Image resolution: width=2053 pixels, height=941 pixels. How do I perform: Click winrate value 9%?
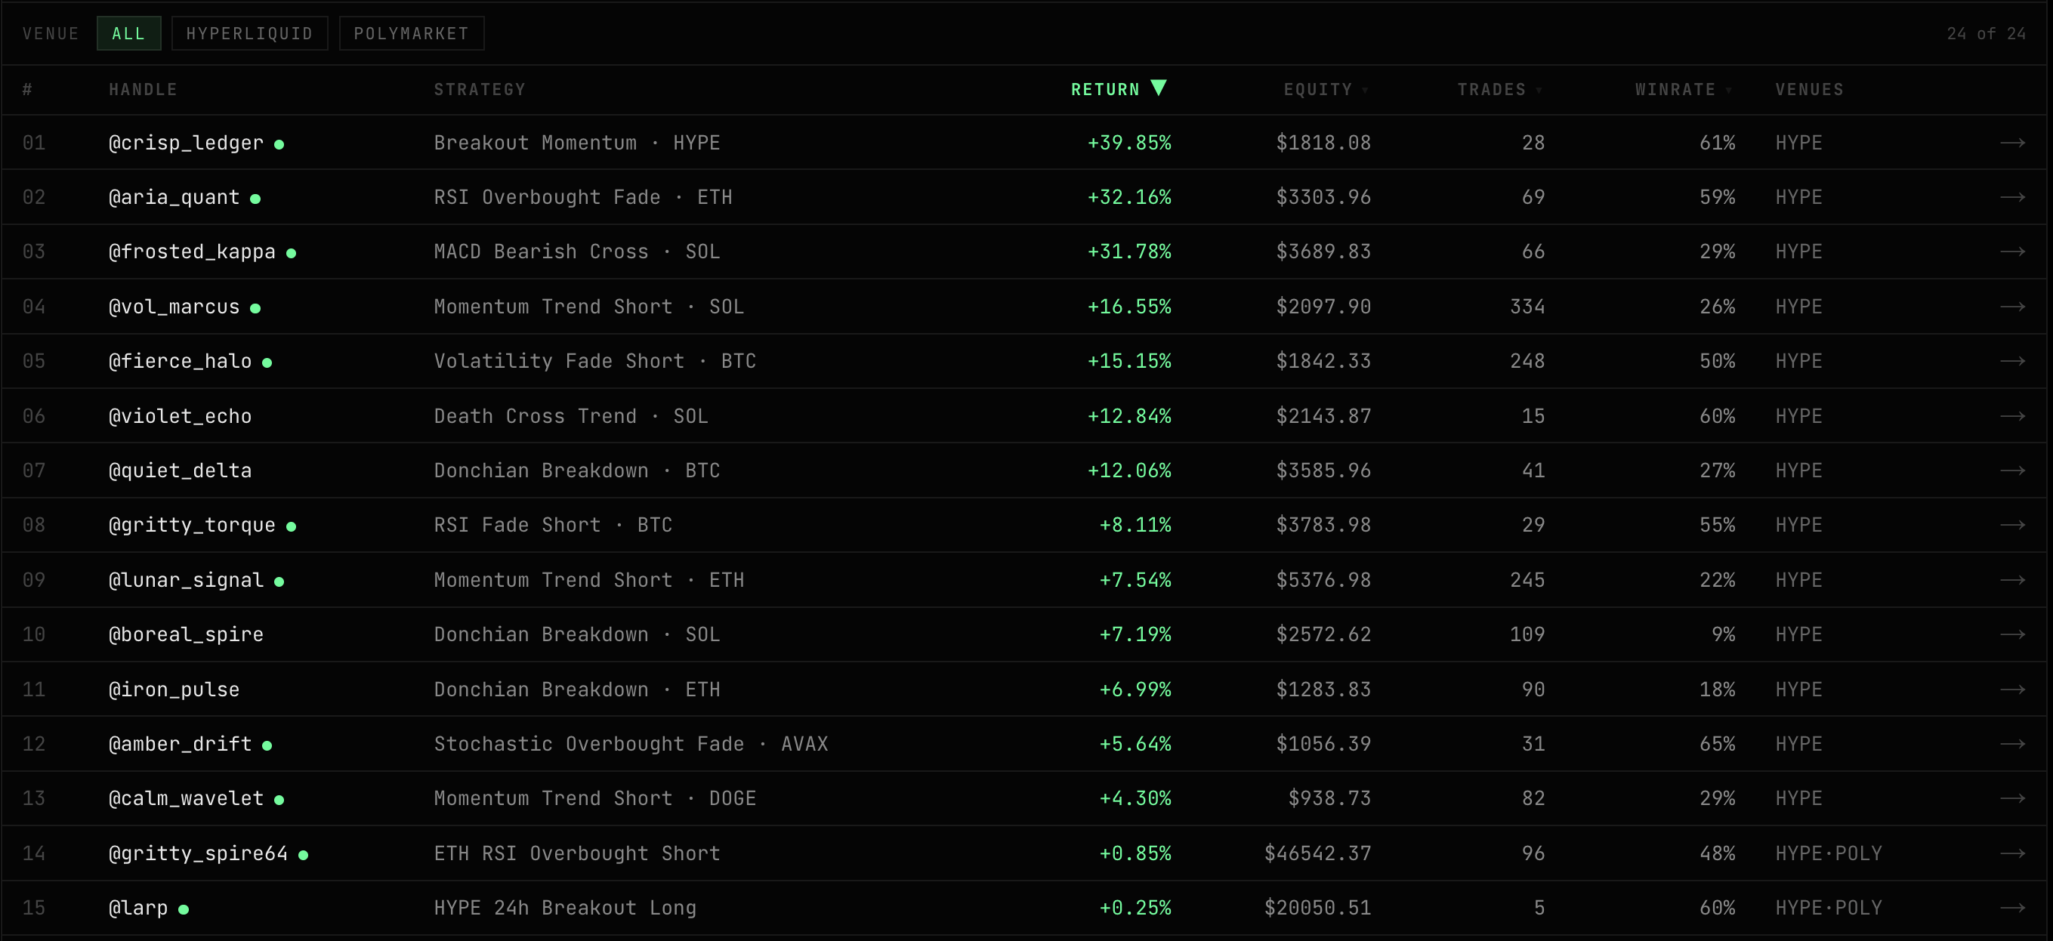tap(1723, 634)
